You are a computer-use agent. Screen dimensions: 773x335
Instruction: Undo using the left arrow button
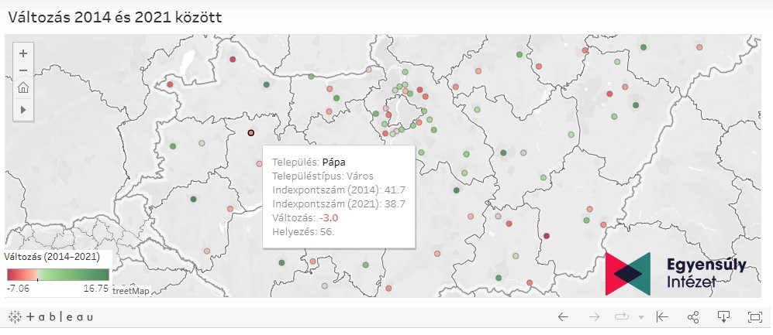point(563,316)
